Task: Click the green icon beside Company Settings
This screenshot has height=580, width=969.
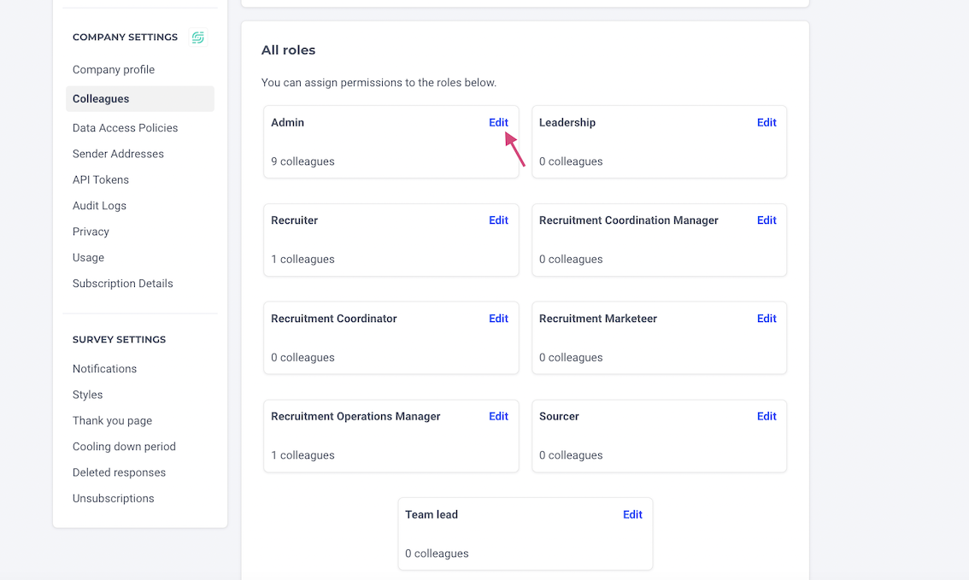Action: tap(198, 38)
